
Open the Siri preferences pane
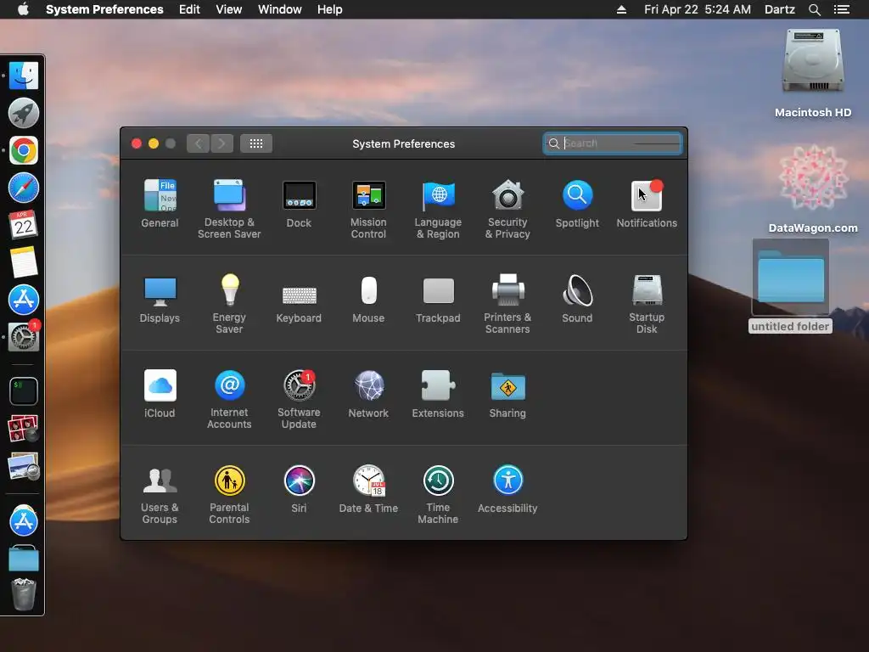[x=300, y=489]
